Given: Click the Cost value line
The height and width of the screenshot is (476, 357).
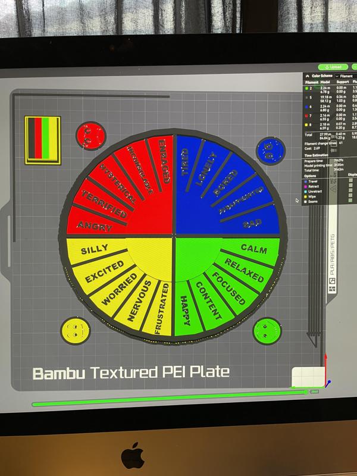Looking at the screenshot, I should (x=312, y=148).
